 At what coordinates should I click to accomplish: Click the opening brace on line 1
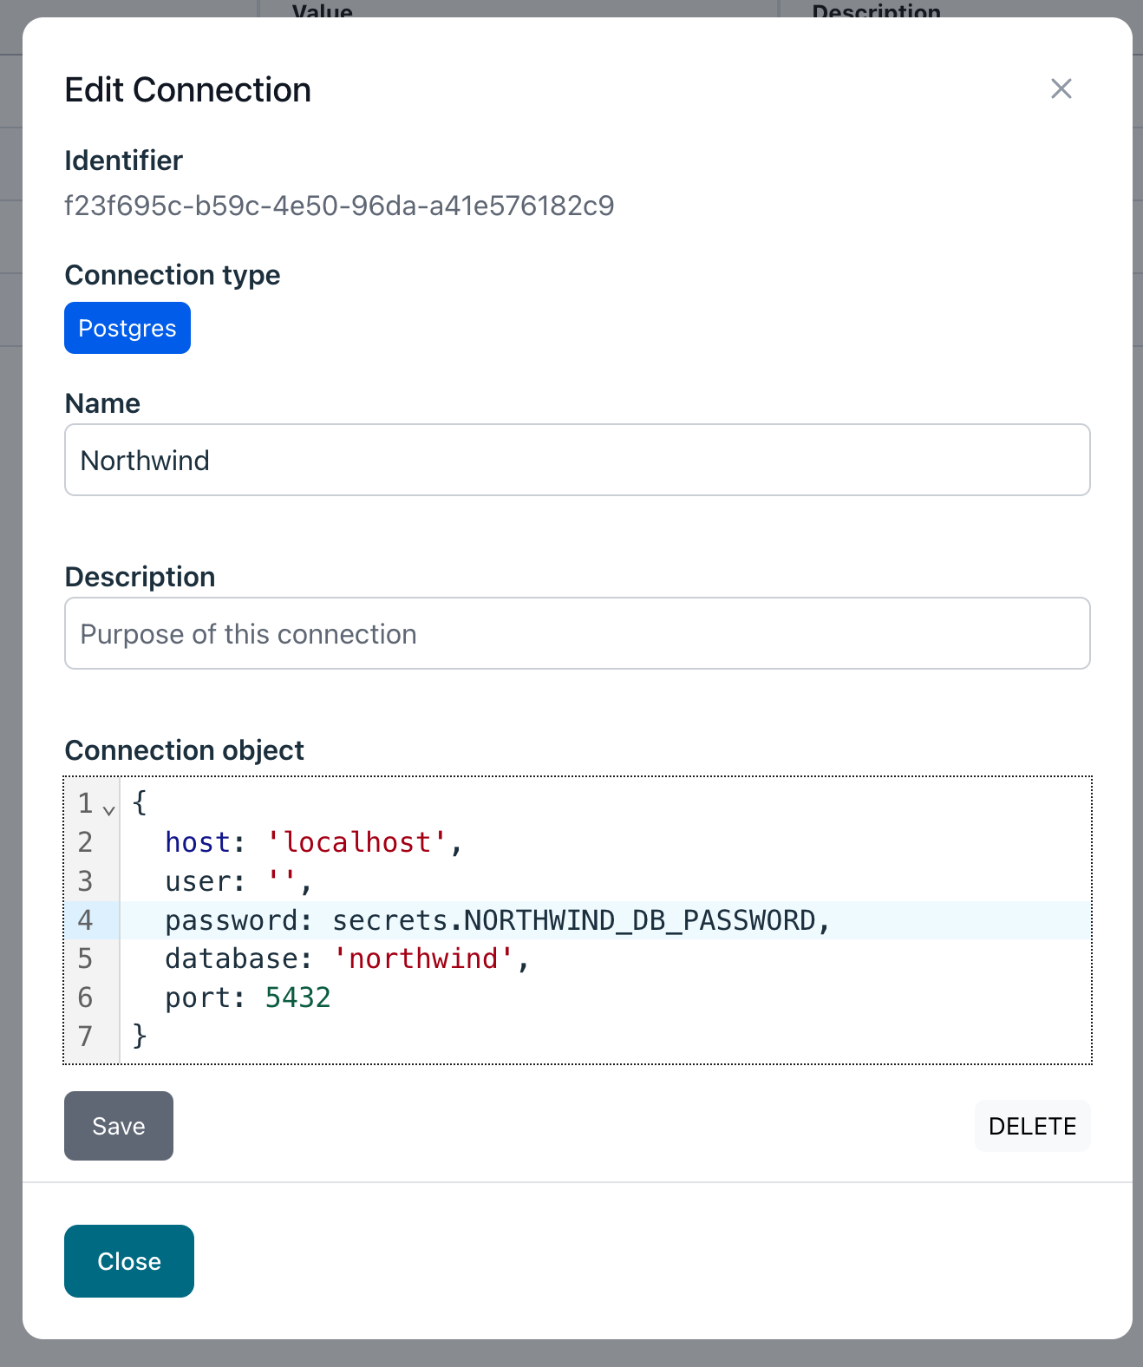click(x=140, y=803)
